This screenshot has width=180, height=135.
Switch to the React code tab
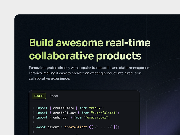pyautogui.click(x=54, y=96)
